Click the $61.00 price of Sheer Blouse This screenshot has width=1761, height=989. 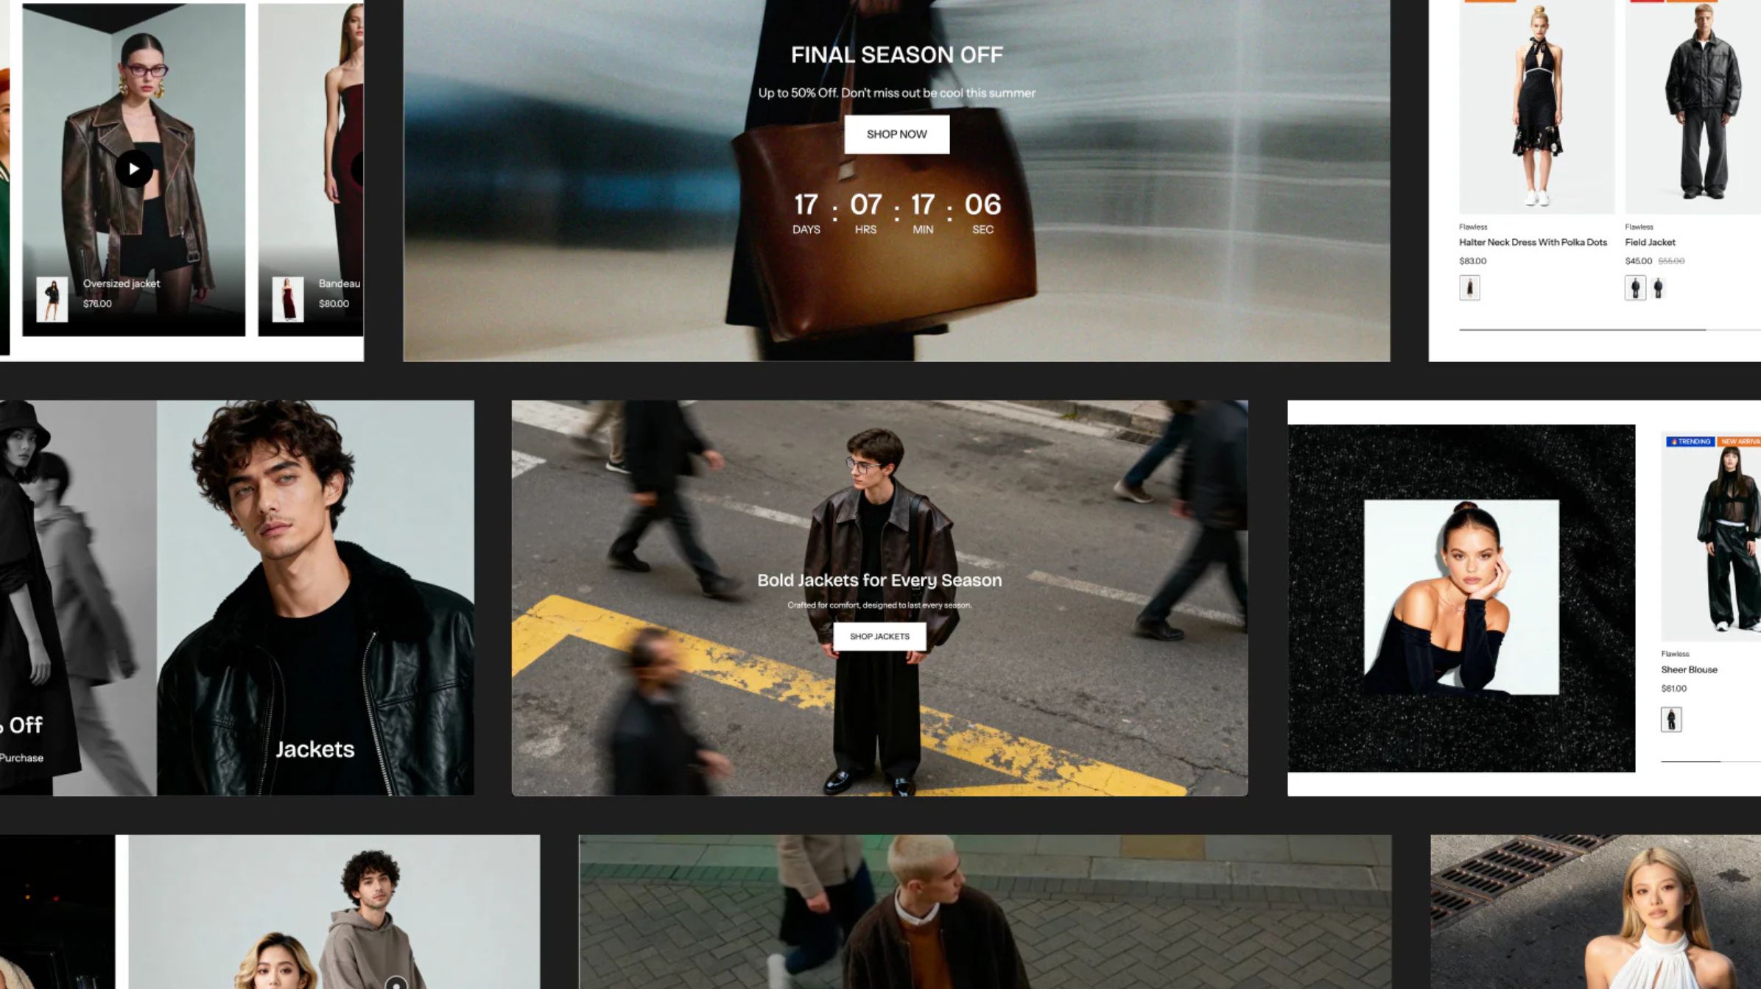(x=1673, y=689)
